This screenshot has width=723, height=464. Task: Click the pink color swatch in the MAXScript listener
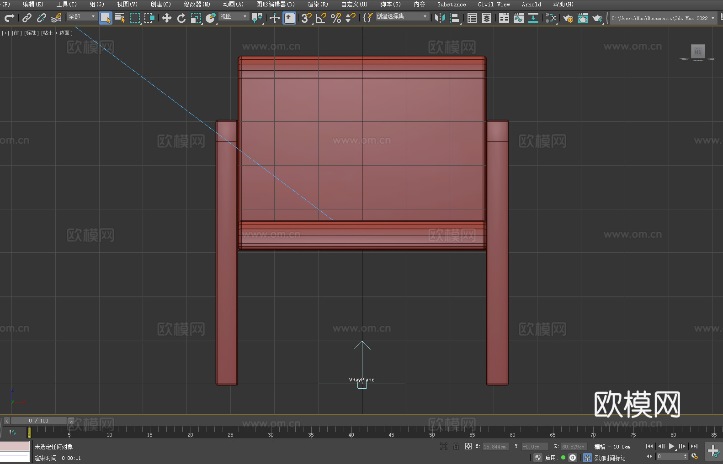[x=15, y=446]
